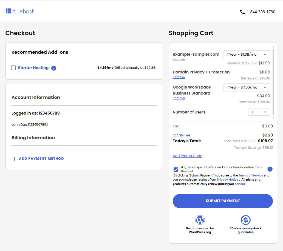Viewport: 283px width, 251px height.
Task: Click the Renews at $23.99 text
Action: point(242,63)
